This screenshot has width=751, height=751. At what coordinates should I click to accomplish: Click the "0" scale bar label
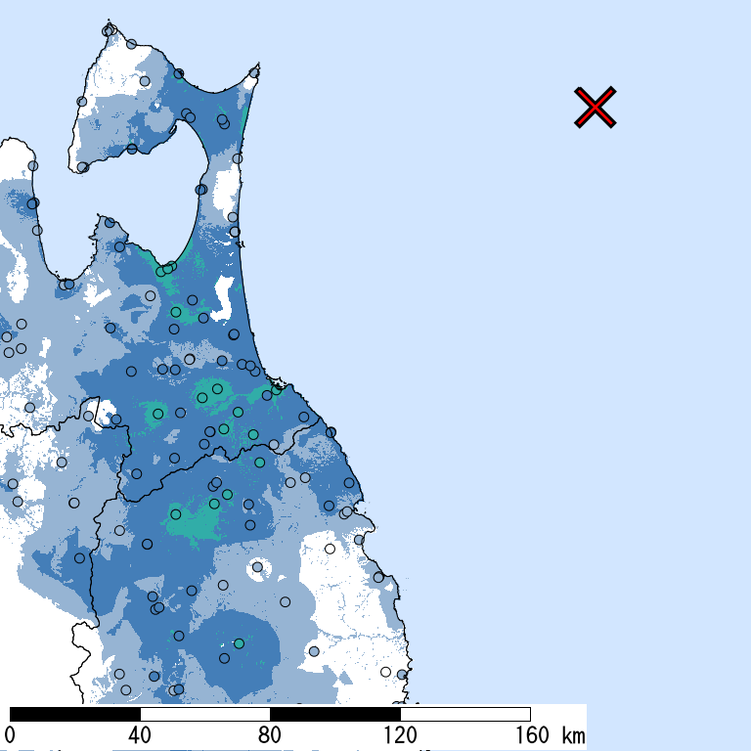(10, 735)
